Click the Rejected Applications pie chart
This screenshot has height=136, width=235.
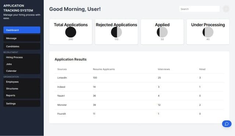116,32
